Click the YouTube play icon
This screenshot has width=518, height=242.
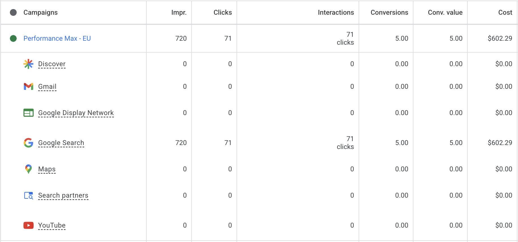(x=28, y=225)
